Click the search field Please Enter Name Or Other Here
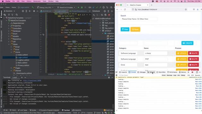202x114 pixels. tap(139, 19)
